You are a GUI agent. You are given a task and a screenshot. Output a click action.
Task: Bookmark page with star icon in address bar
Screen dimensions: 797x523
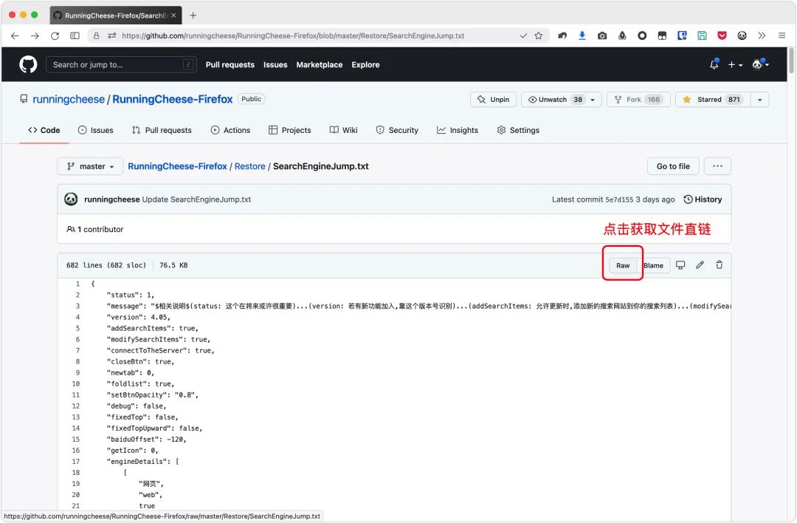538,35
